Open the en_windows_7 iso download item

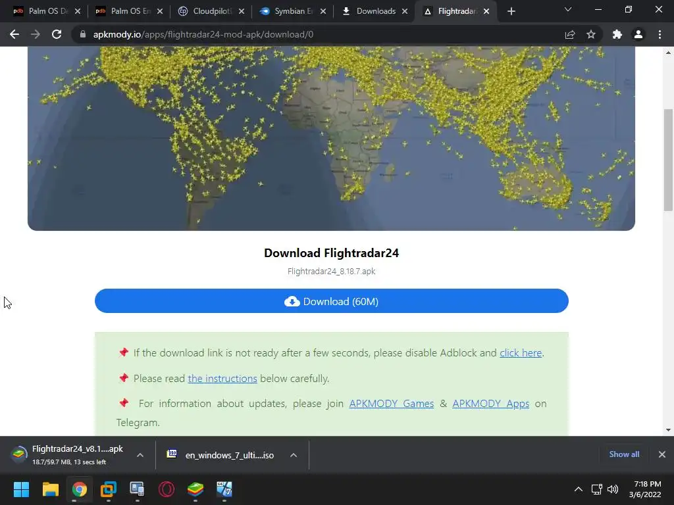coord(221,455)
